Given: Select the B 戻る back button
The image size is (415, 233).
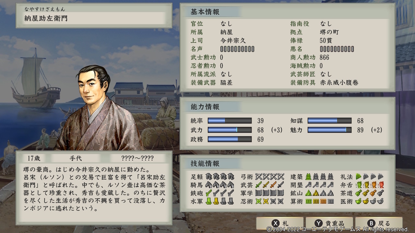Looking at the screenshot, I should tap(379, 223).
